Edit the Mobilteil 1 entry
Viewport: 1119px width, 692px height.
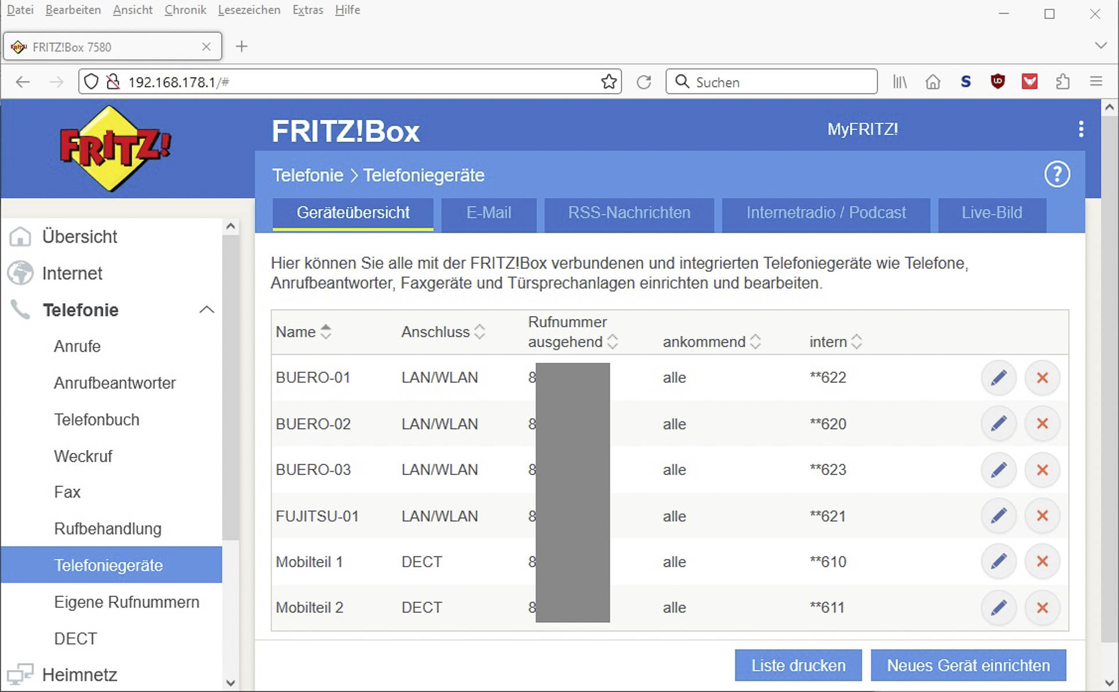[998, 561]
